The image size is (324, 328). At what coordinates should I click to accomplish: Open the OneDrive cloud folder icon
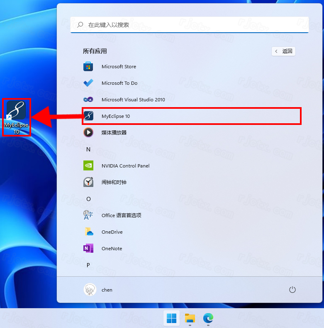point(88,232)
